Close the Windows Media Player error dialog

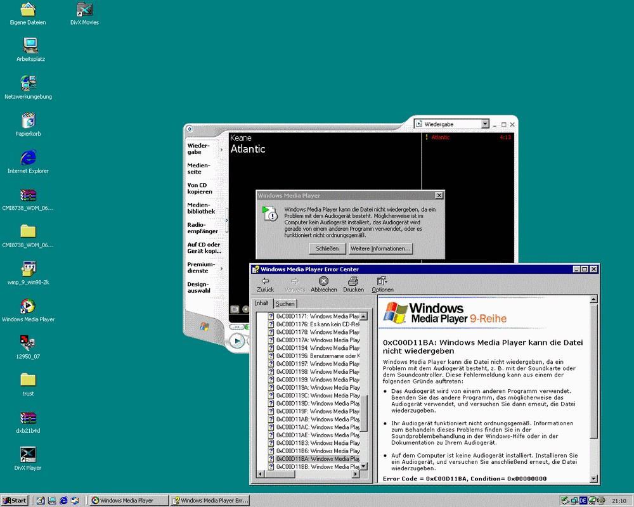pyautogui.click(x=439, y=195)
